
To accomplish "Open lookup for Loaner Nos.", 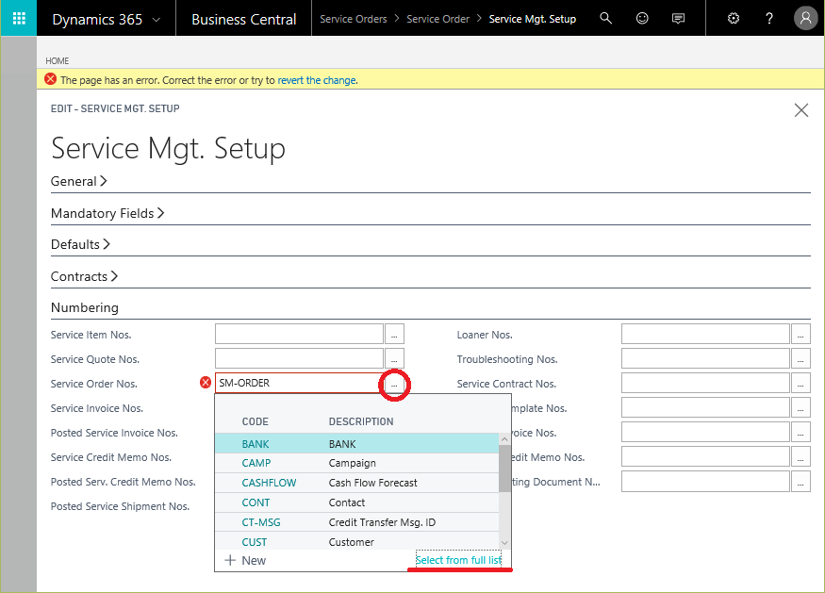I will (800, 334).
